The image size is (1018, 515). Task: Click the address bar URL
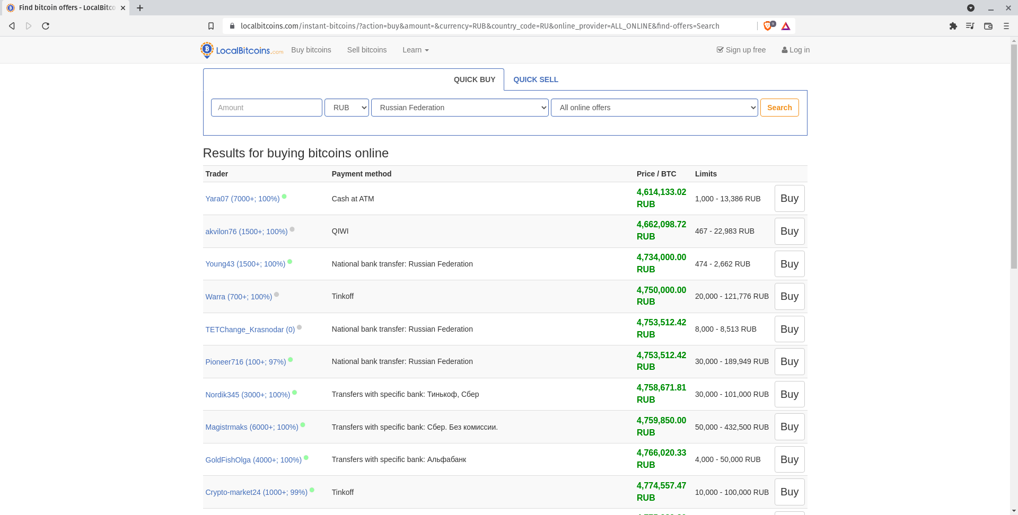pyautogui.click(x=480, y=26)
